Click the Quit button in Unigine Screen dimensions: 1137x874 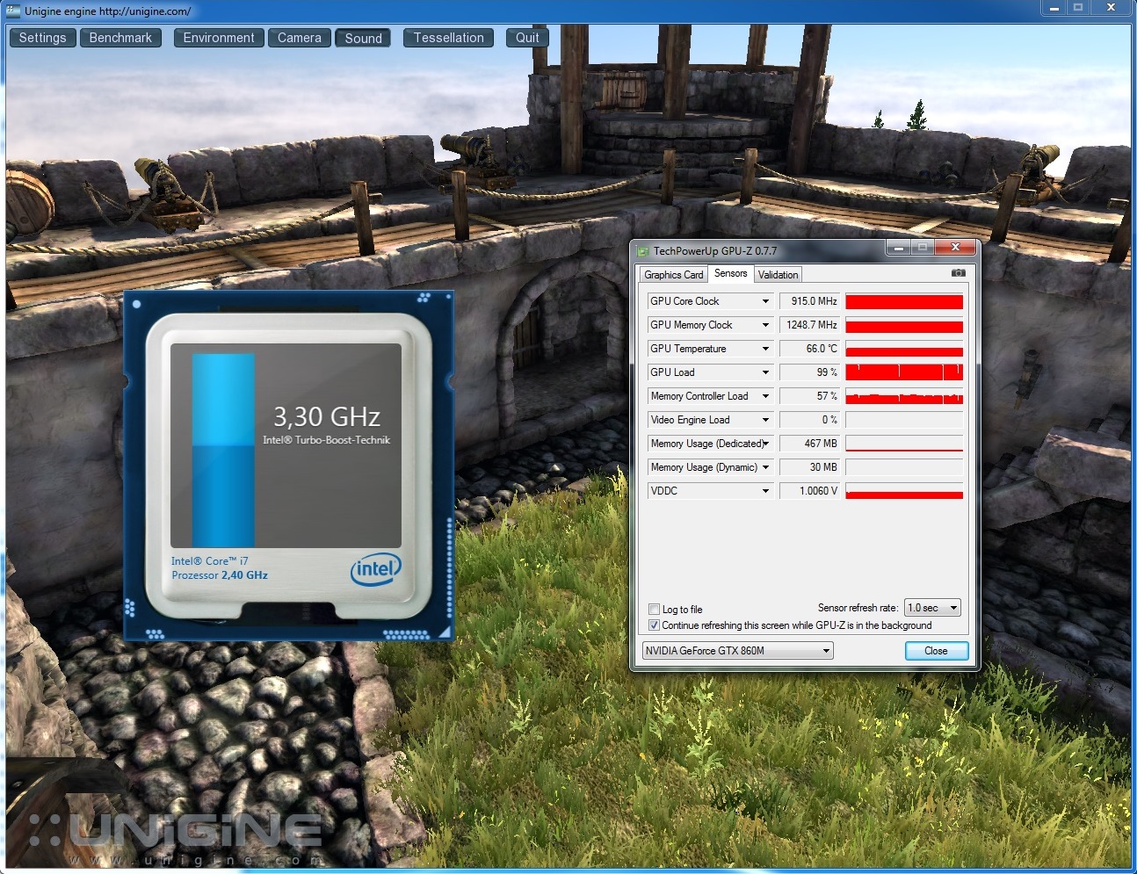click(527, 38)
